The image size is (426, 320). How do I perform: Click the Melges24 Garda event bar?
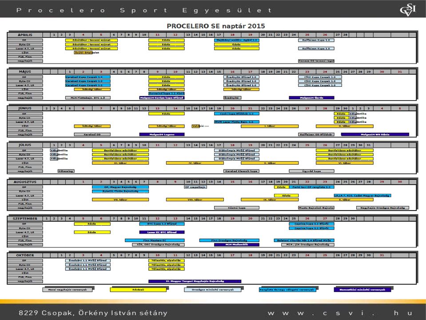pyautogui.click(x=312, y=97)
